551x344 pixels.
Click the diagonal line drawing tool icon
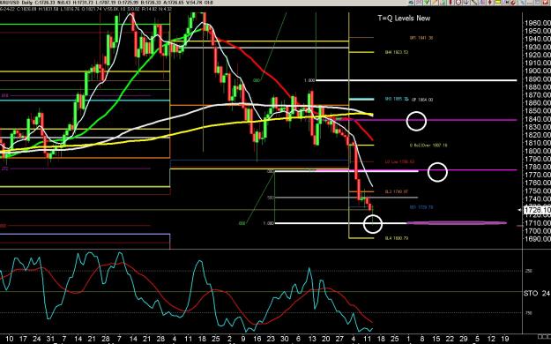[x=474, y=2]
